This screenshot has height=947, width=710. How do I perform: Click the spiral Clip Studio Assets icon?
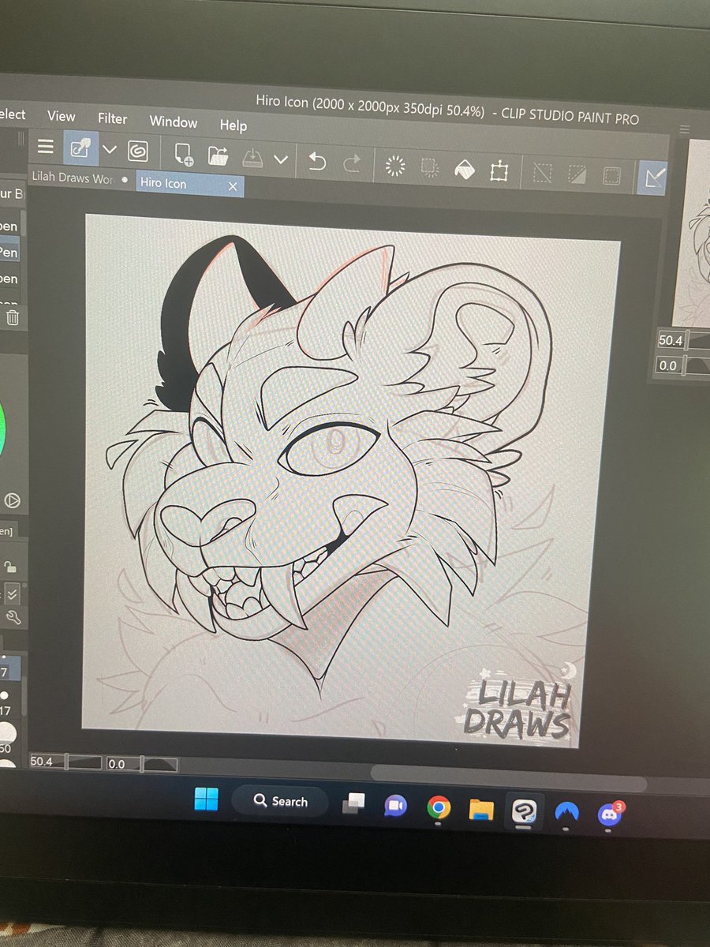tap(138, 151)
